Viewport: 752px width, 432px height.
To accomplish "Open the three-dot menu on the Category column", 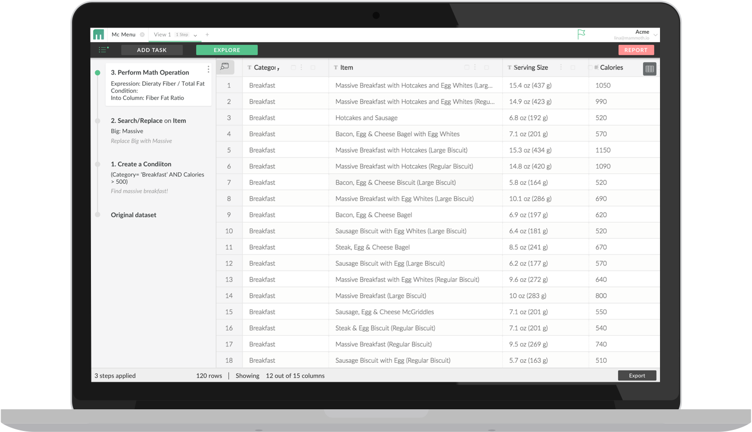I will coord(301,67).
